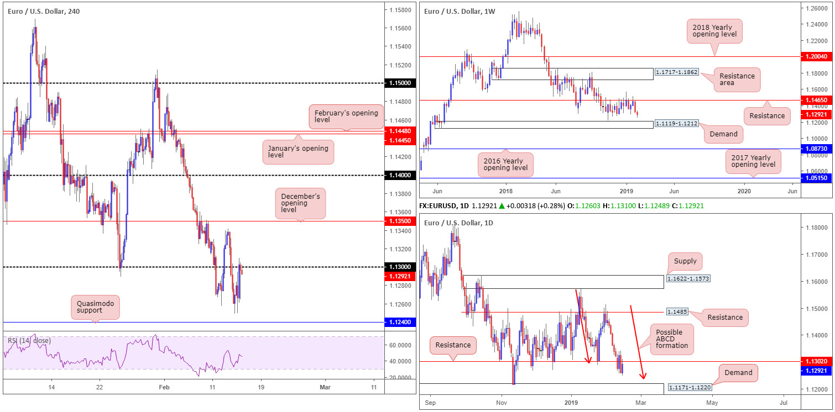Click the Quasimodo support label
This screenshot has width=835, height=412.
tap(95, 308)
